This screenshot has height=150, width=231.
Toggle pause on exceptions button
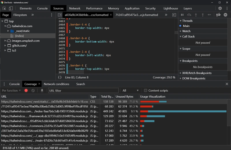tap(226, 15)
